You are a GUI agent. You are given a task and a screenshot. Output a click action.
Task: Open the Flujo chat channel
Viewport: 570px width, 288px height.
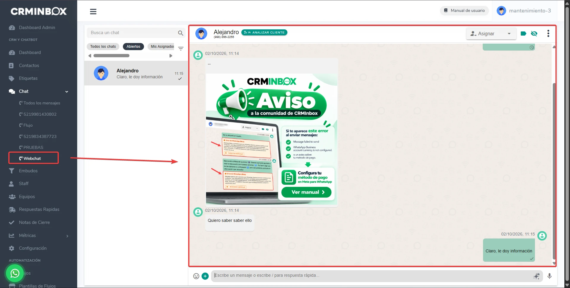coord(26,125)
